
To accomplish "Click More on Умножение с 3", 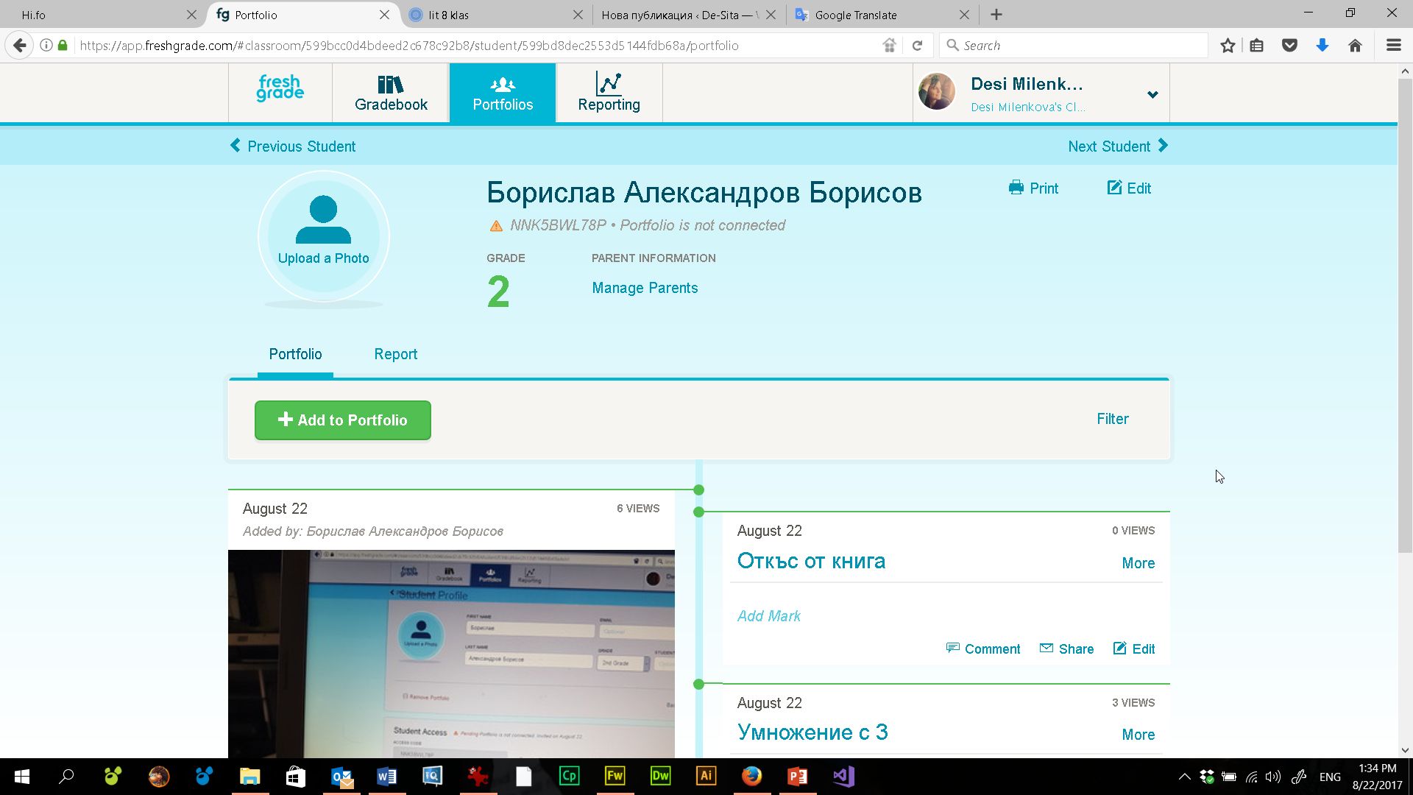I will pyautogui.click(x=1138, y=735).
